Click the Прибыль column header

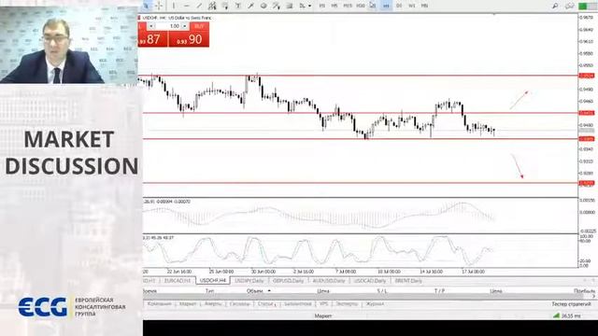click(x=585, y=291)
